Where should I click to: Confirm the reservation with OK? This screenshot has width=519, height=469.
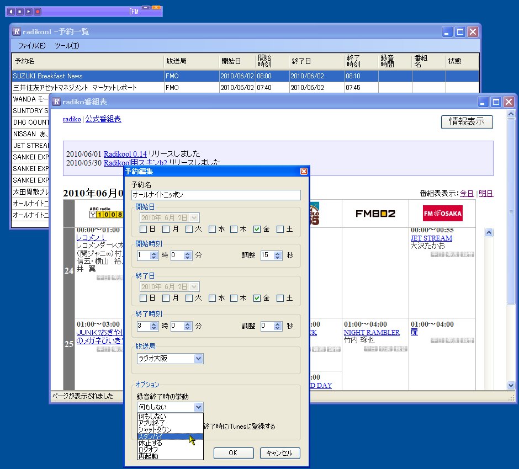pyautogui.click(x=234, y=453)
